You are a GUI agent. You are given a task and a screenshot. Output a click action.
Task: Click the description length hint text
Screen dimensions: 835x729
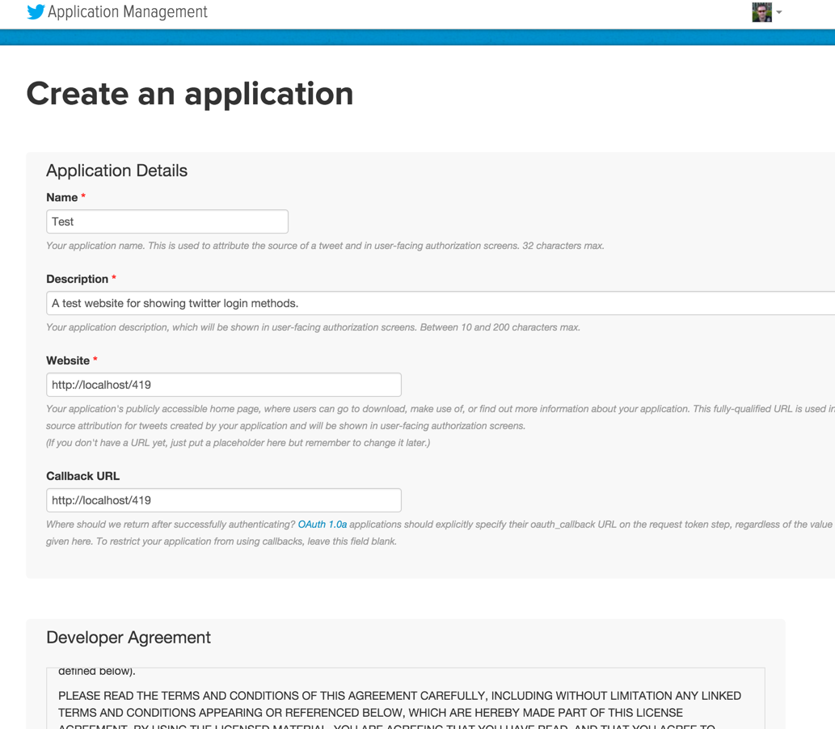point(313,327)
